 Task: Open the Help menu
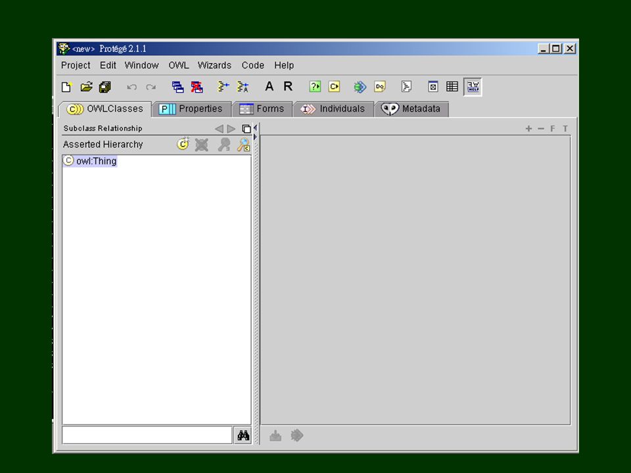point(284,65)
